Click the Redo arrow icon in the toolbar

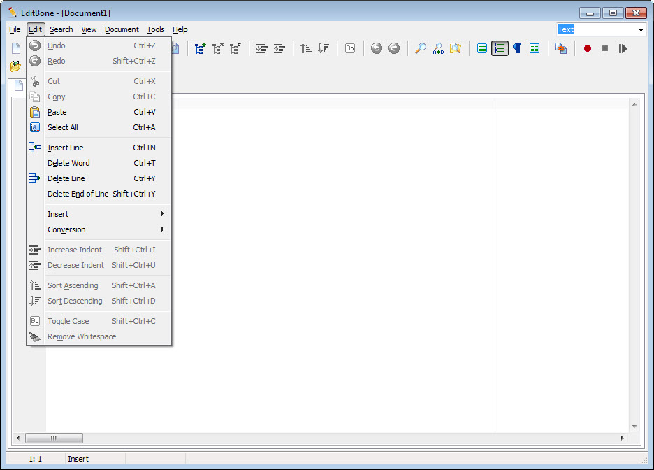pos(394,48)
